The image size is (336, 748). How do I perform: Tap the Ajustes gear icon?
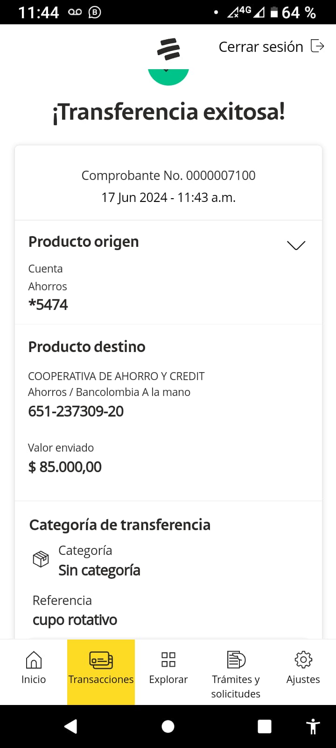[303, 660]
